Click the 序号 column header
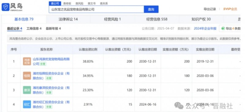 [14, 49]
